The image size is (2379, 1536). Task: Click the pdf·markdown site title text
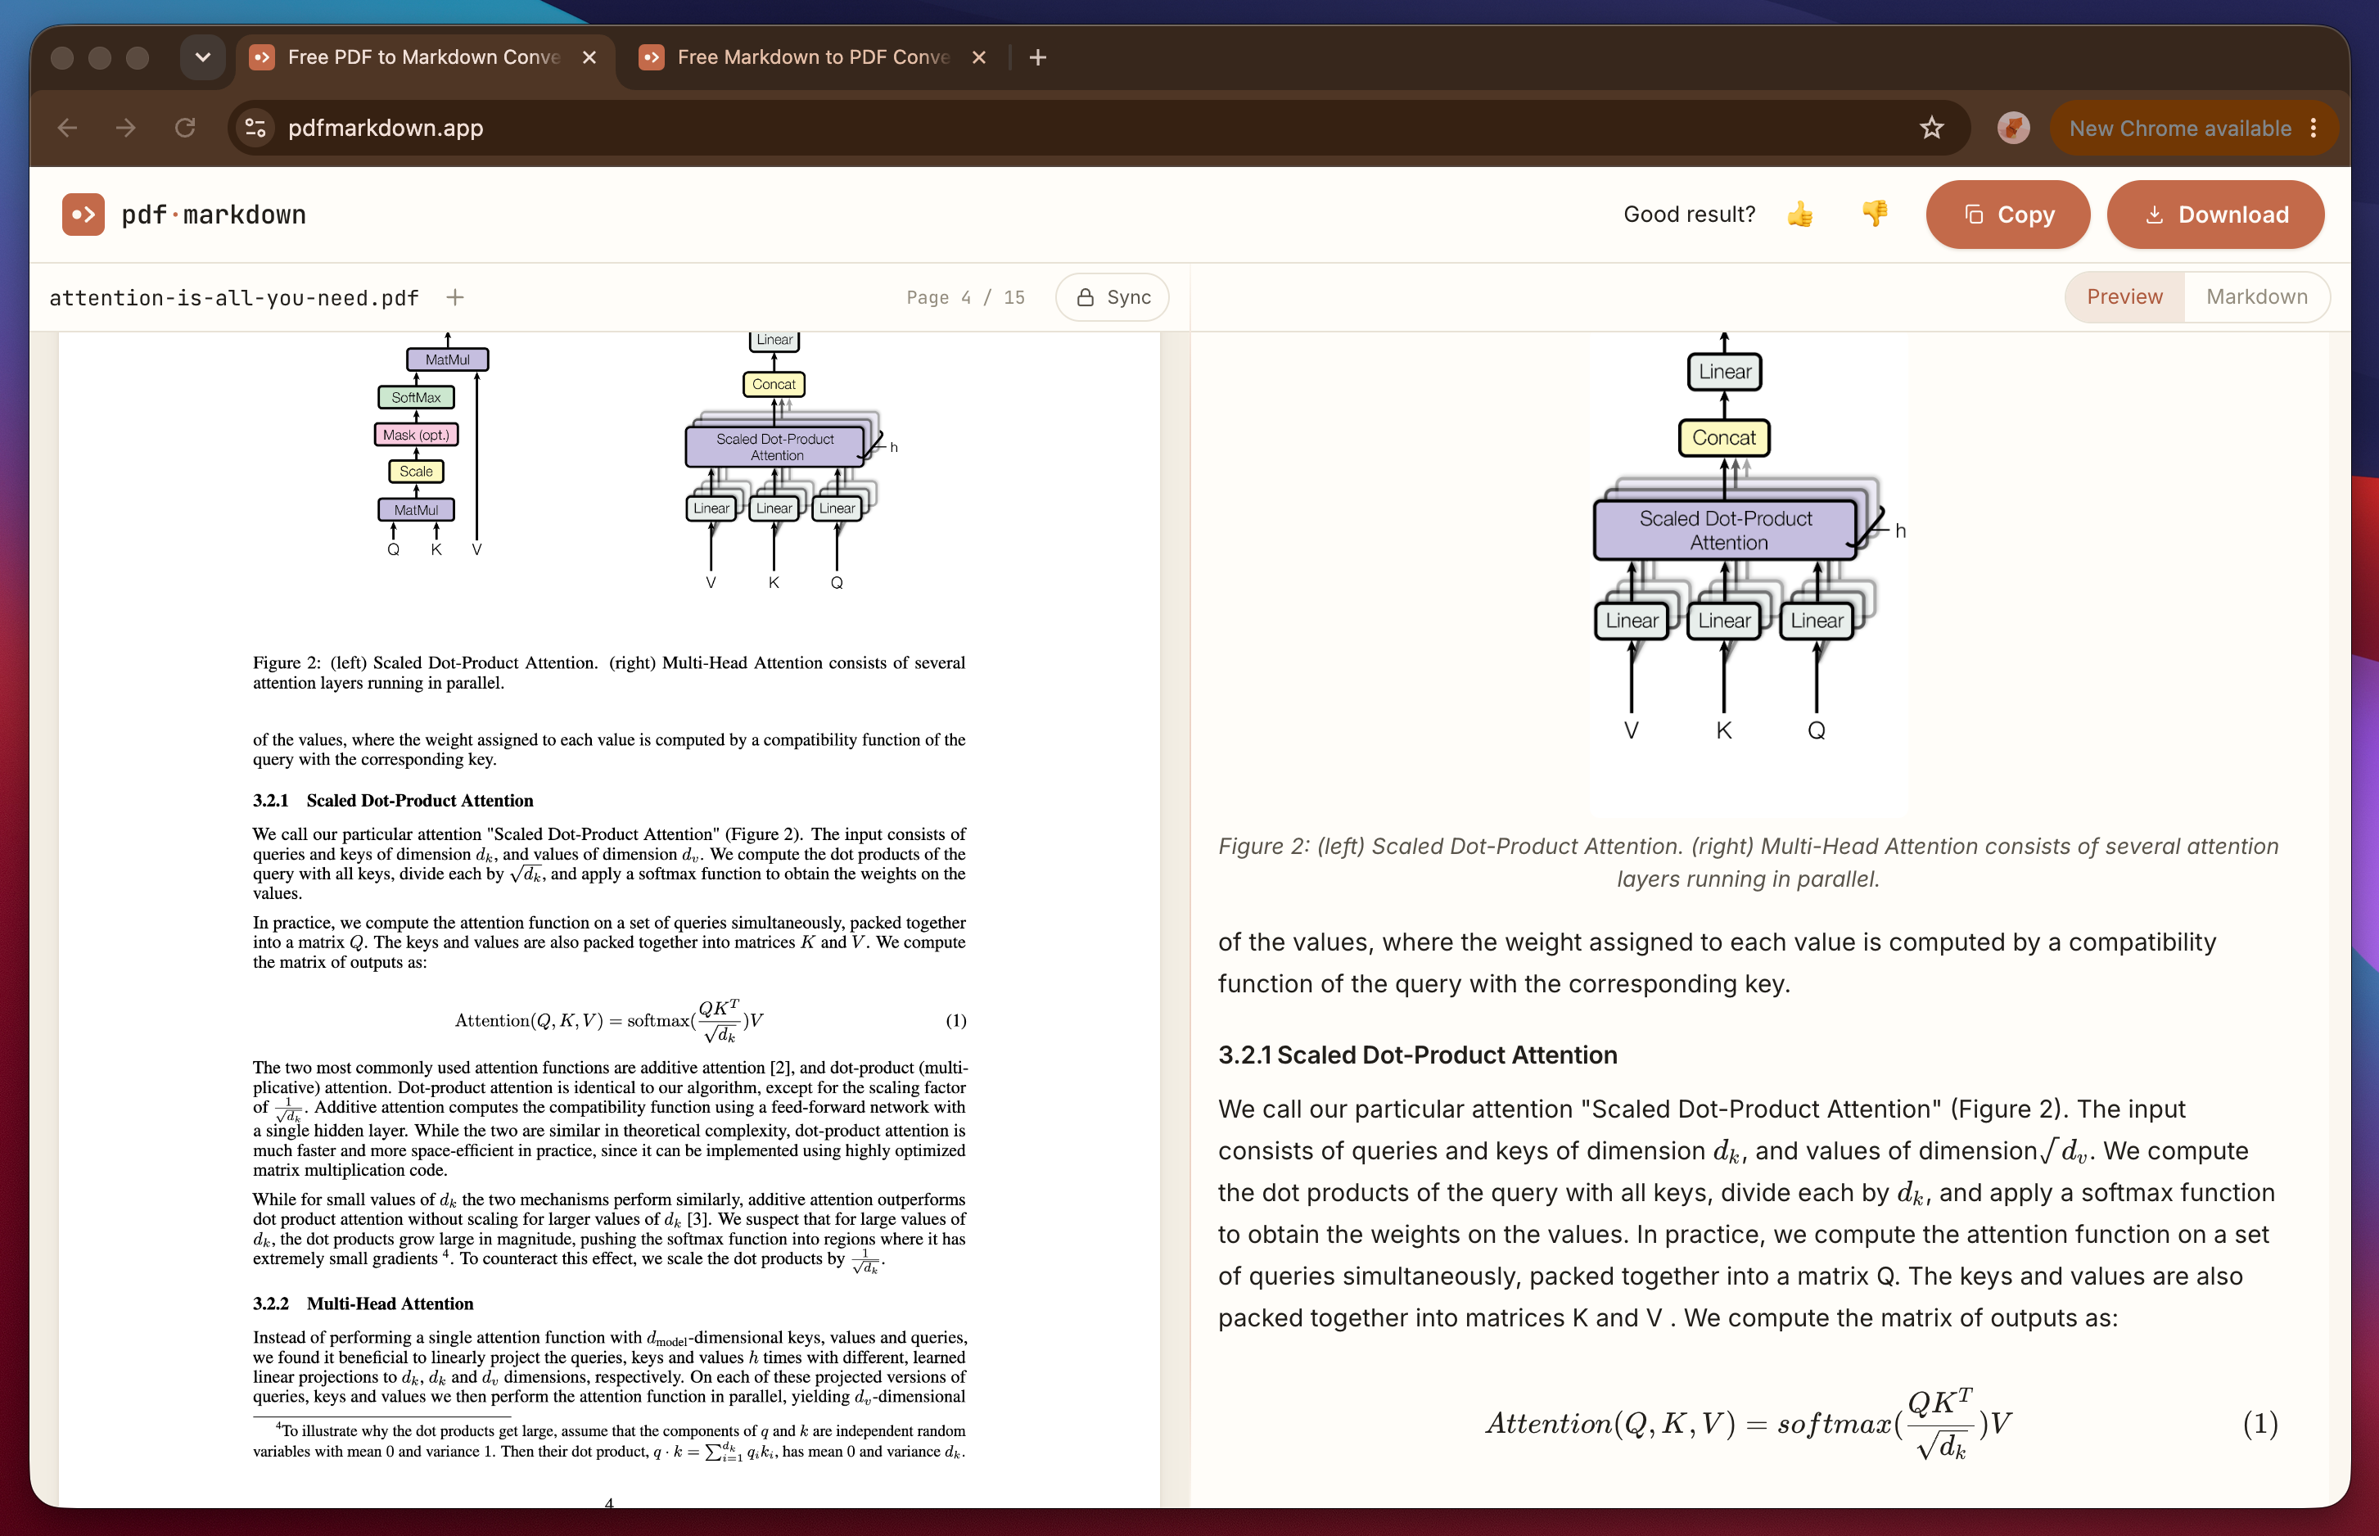(214, 215)
